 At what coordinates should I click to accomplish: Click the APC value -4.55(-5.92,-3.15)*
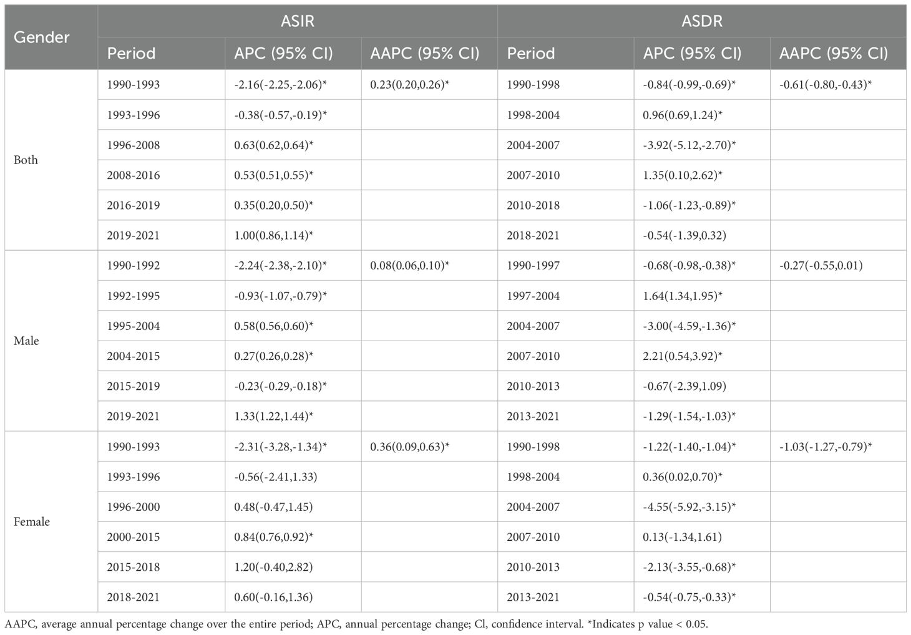(689, 507)
